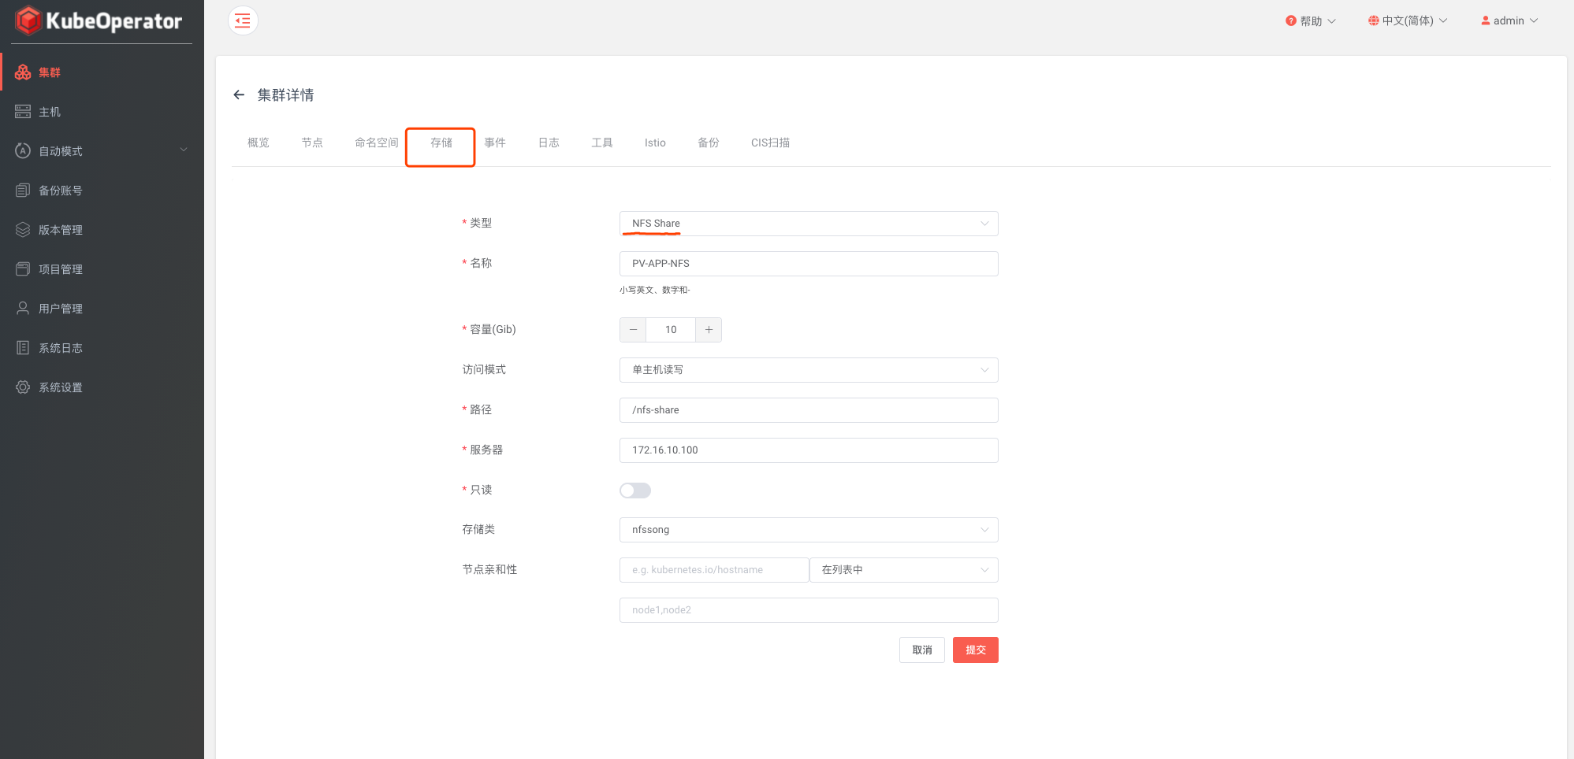Click the red 提交 submit button
The width and height of the screenshot is (1574, 759).
pyautogui.click(x=976, y=650)
